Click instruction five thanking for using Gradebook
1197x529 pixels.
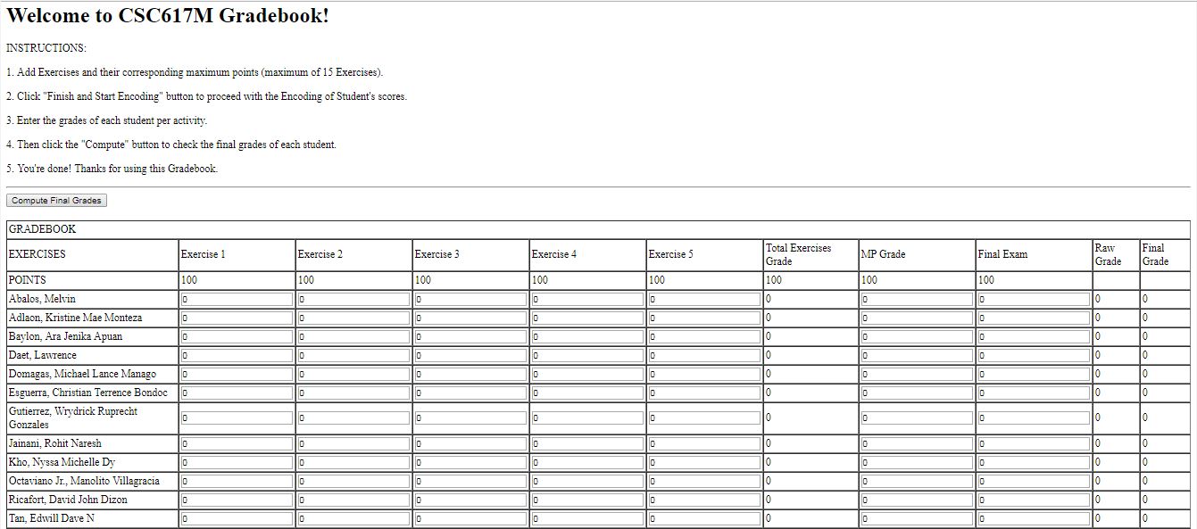tap(112, 169)
